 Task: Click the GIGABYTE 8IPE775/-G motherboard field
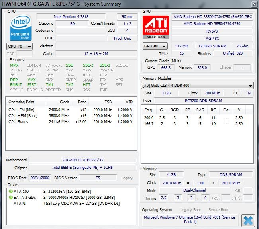coord(82,160)
